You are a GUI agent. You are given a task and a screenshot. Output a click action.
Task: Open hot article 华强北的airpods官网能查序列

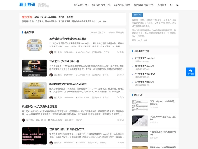(163, 147)
